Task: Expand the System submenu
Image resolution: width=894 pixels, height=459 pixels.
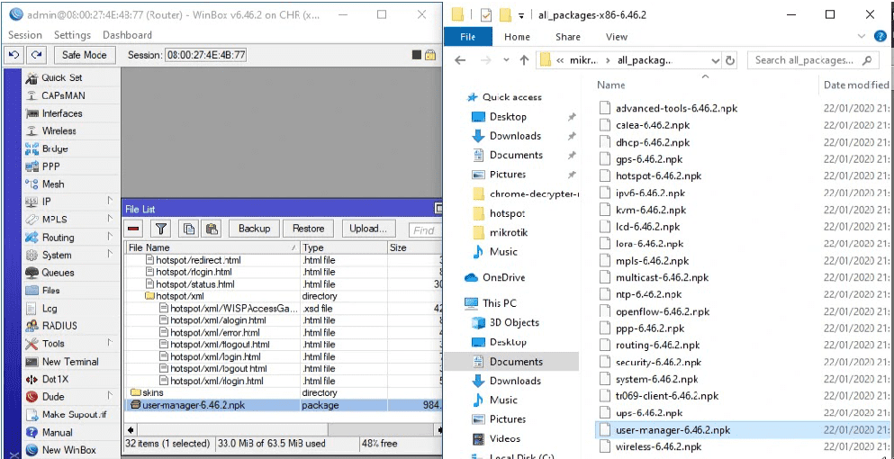Action: pos(110,255)
